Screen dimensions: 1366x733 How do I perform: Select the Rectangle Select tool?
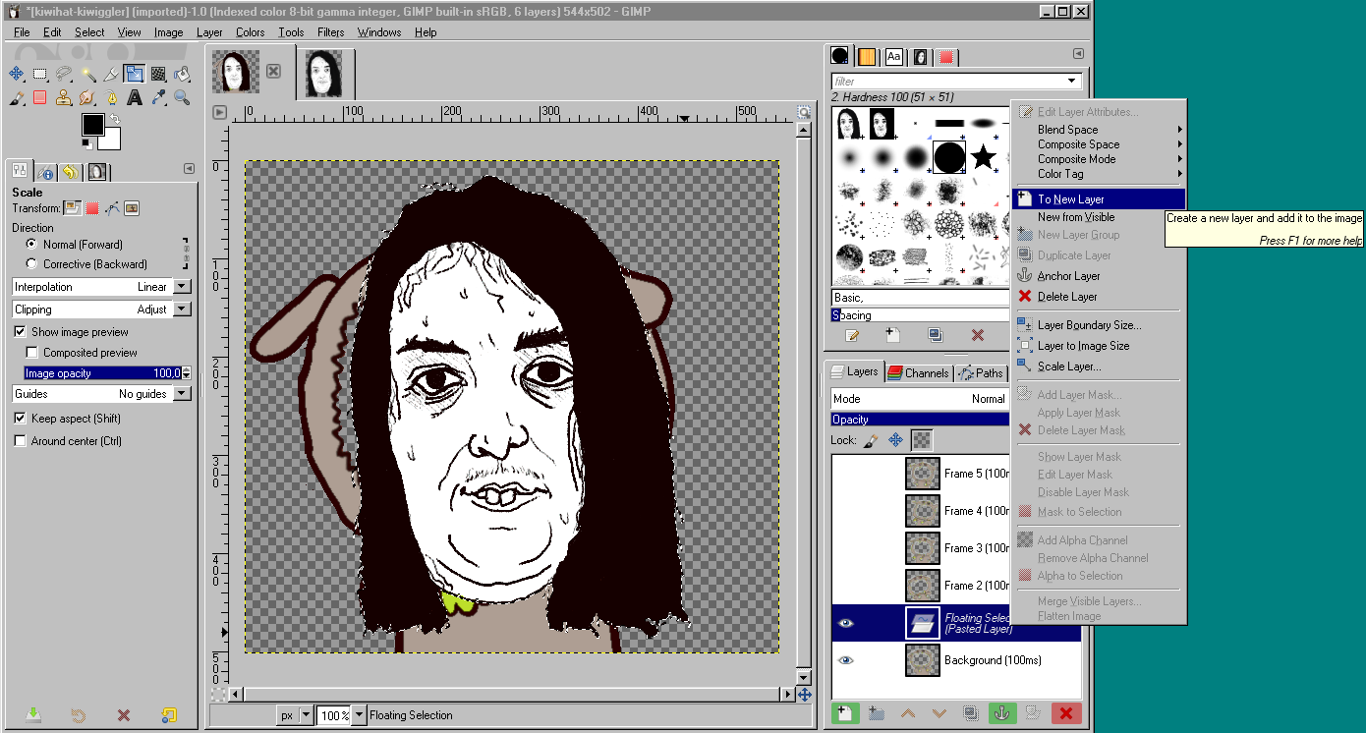pyautogui.click(x=40, y=74)
